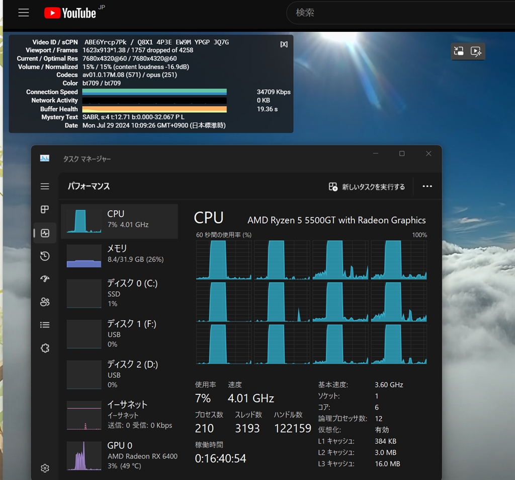Focus the YouTube 検索 search field
The height and width of the screenshot is (480, 515).
click(x=401, y=13)
